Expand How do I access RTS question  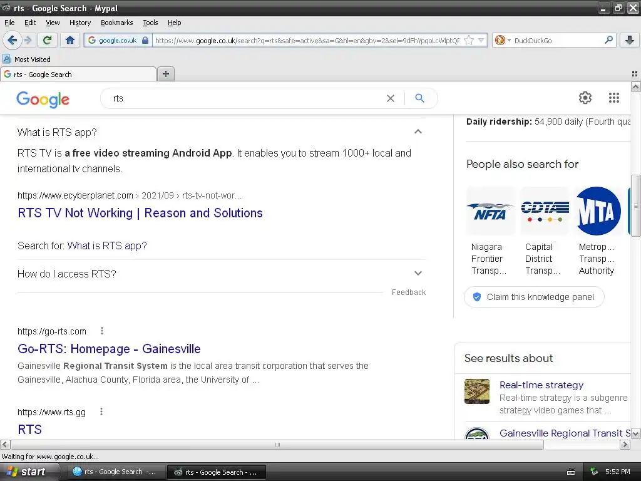point(418,273)
